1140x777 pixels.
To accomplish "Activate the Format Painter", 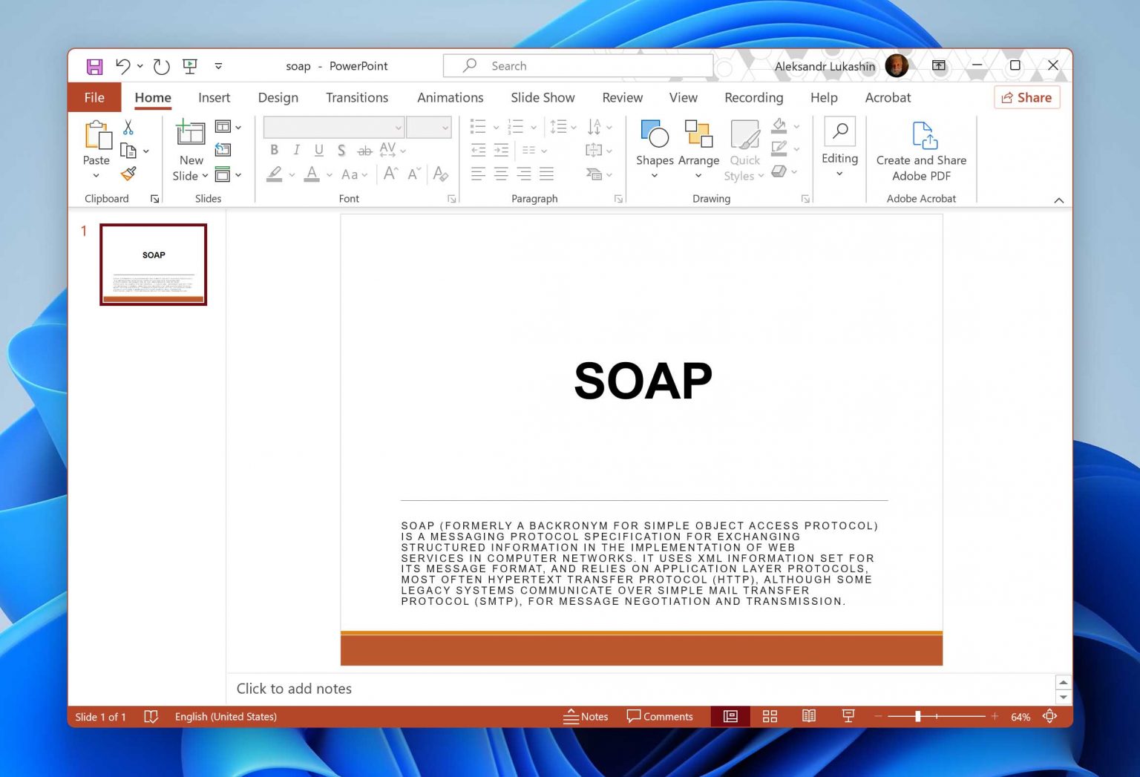I will [x=128, y=173].
